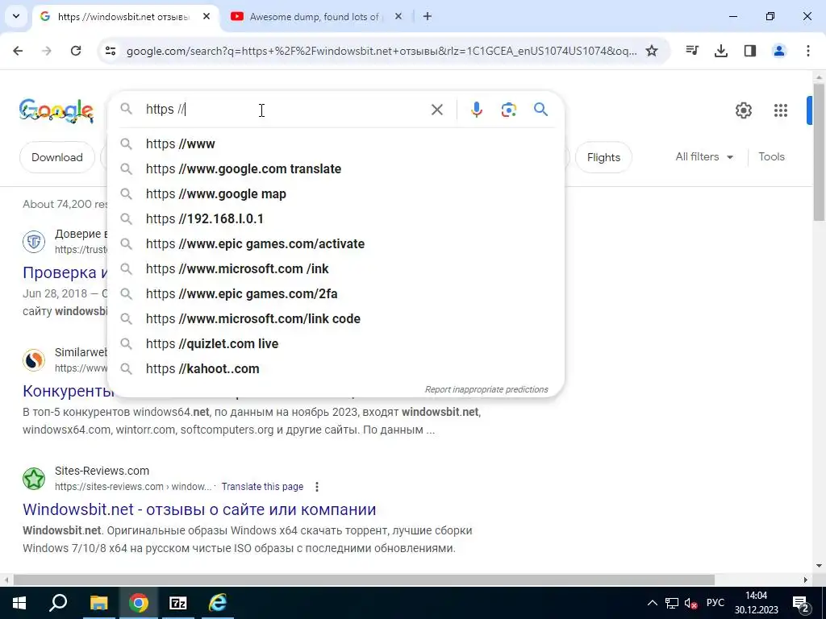826x619 pixels.
Task: Open more options for Sites-Reviews result
Action: 316,487
